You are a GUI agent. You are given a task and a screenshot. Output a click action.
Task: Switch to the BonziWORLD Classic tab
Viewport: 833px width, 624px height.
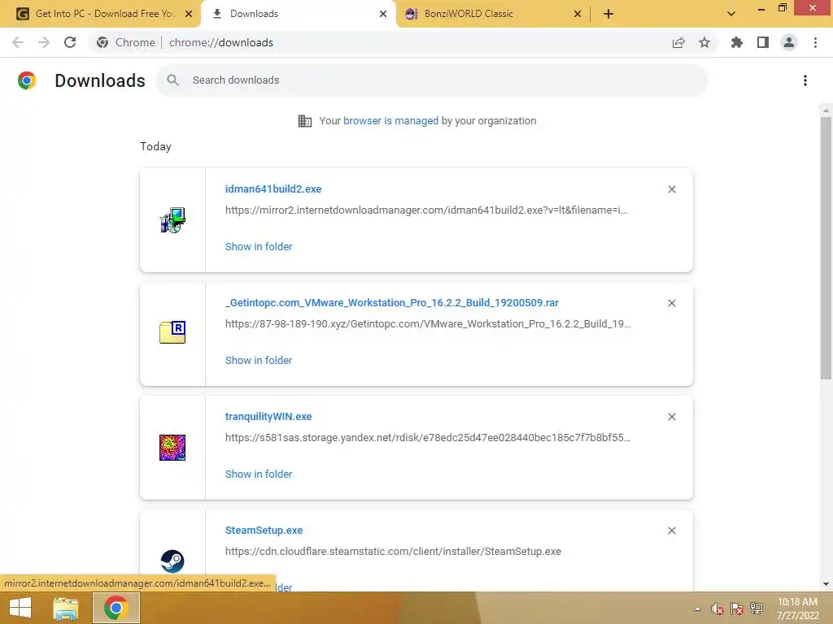tap(492, 14)
